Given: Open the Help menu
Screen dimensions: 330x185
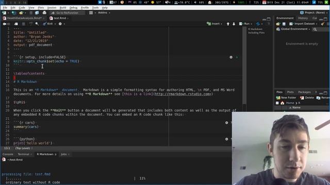Looking at the screenshot, I should tap(105, 8).
